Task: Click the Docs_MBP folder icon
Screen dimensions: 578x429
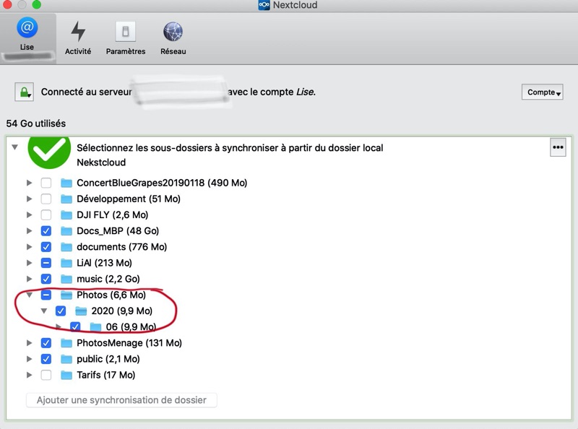Action: click(67, 231)
